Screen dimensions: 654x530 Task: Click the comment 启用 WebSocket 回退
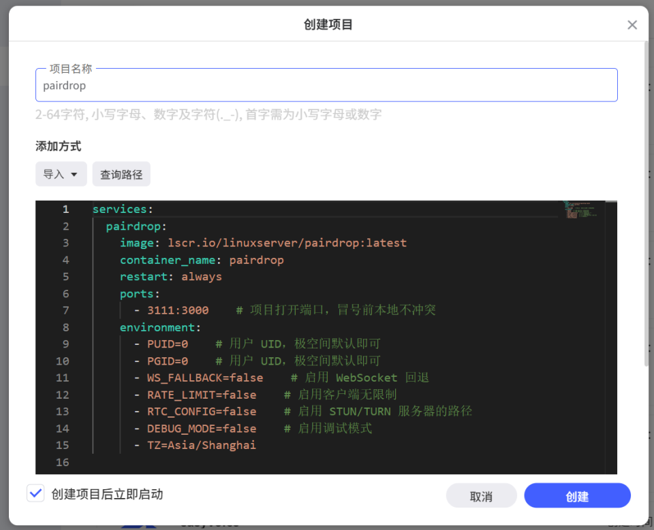point(367,378)
